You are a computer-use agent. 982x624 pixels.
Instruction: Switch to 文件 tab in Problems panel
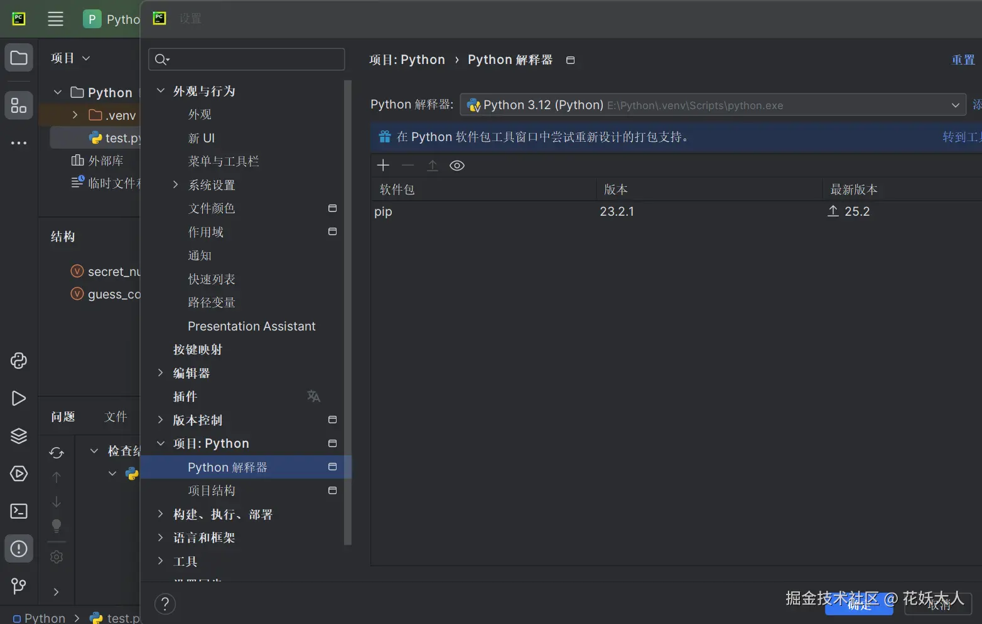click(x=116, y=417)
